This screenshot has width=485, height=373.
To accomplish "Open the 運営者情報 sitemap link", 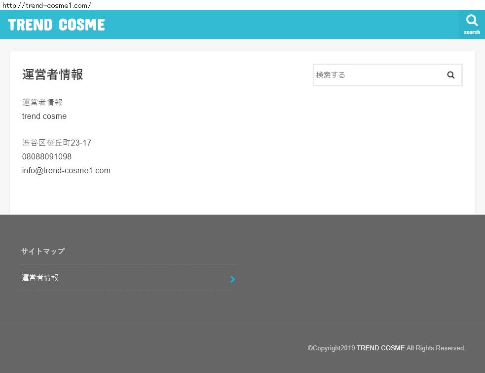I will click(127, 278).
